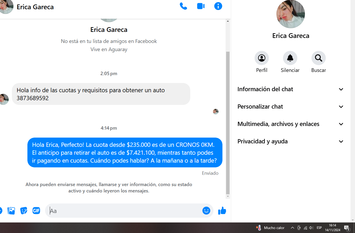Click the 'Vive en Aguaray' text
The image size is (355, 233).
[109, 50]
